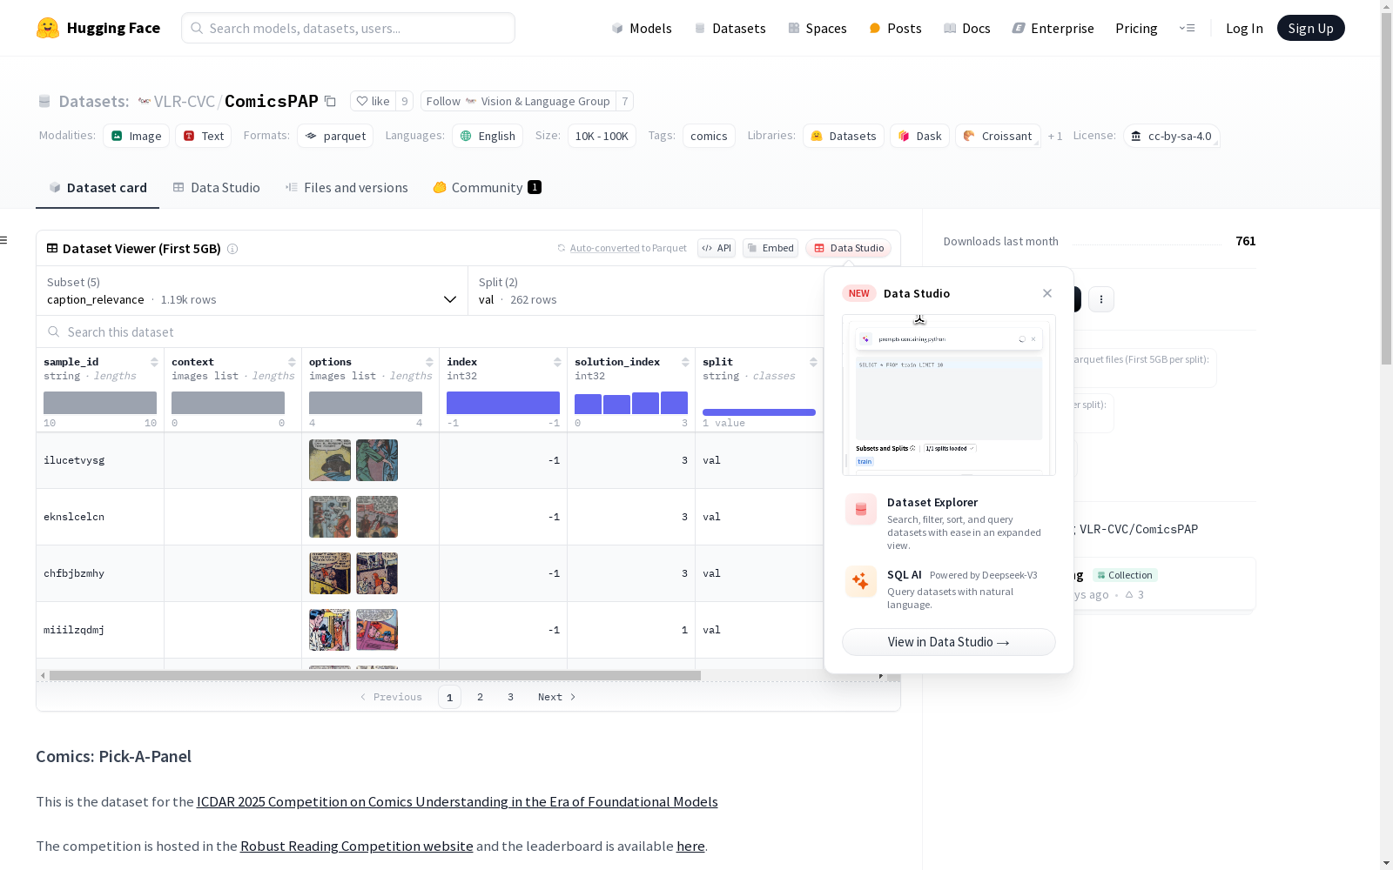The image size is (1393, 870).
Task: Copy dataset name with the copy icon
Action: 330,101
